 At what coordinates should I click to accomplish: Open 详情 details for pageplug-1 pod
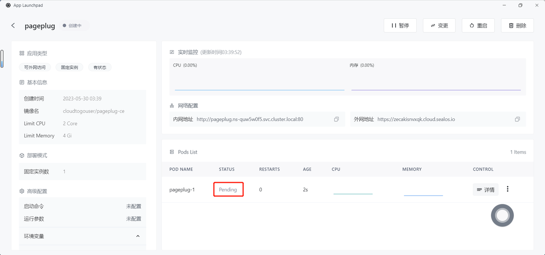click(485, 190)
